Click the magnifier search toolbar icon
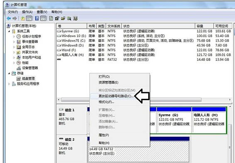Screen dimensions: 235x163 69,18
